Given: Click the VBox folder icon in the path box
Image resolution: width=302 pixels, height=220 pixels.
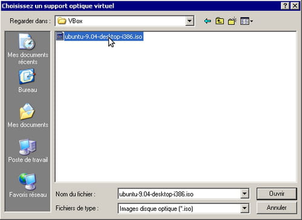Looking at the screenshot, I should tap(62, 21).
